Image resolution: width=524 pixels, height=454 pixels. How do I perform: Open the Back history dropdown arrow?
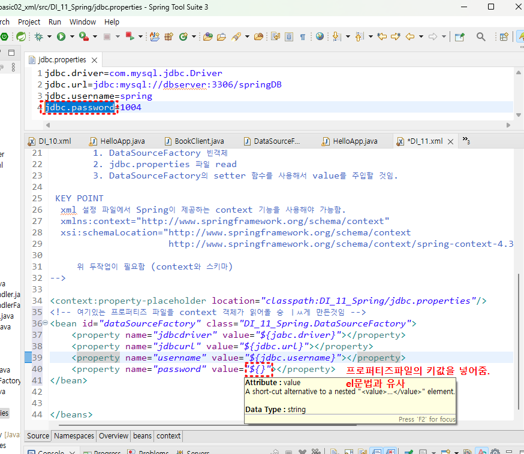[x=421, y=37]
